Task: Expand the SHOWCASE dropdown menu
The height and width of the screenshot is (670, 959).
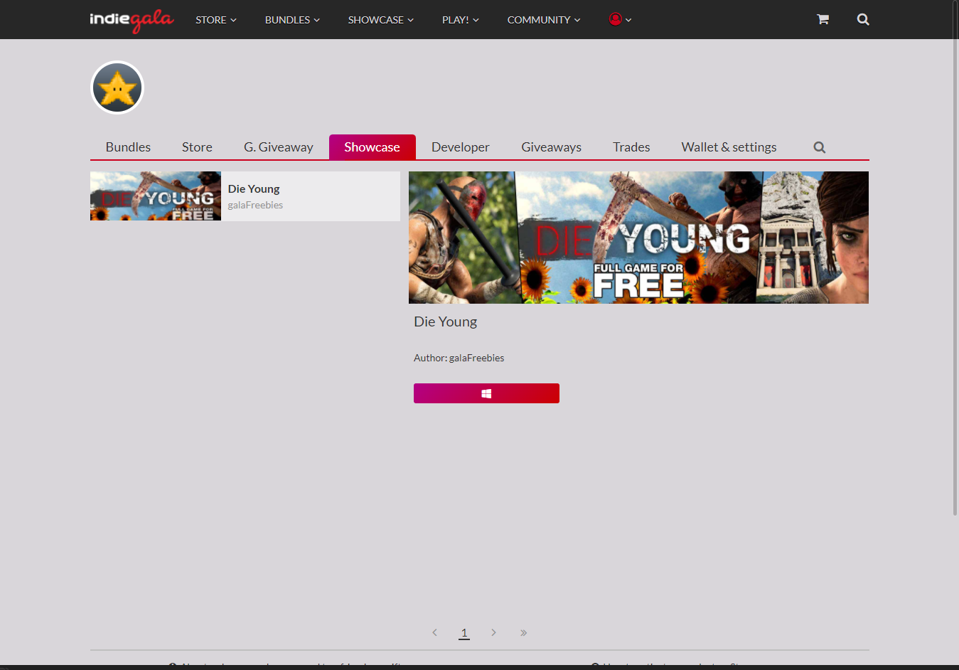Action: point(380,20)
